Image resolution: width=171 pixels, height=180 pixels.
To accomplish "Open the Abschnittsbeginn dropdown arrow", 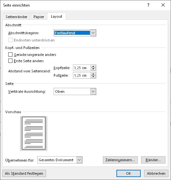I will point(93,33).
